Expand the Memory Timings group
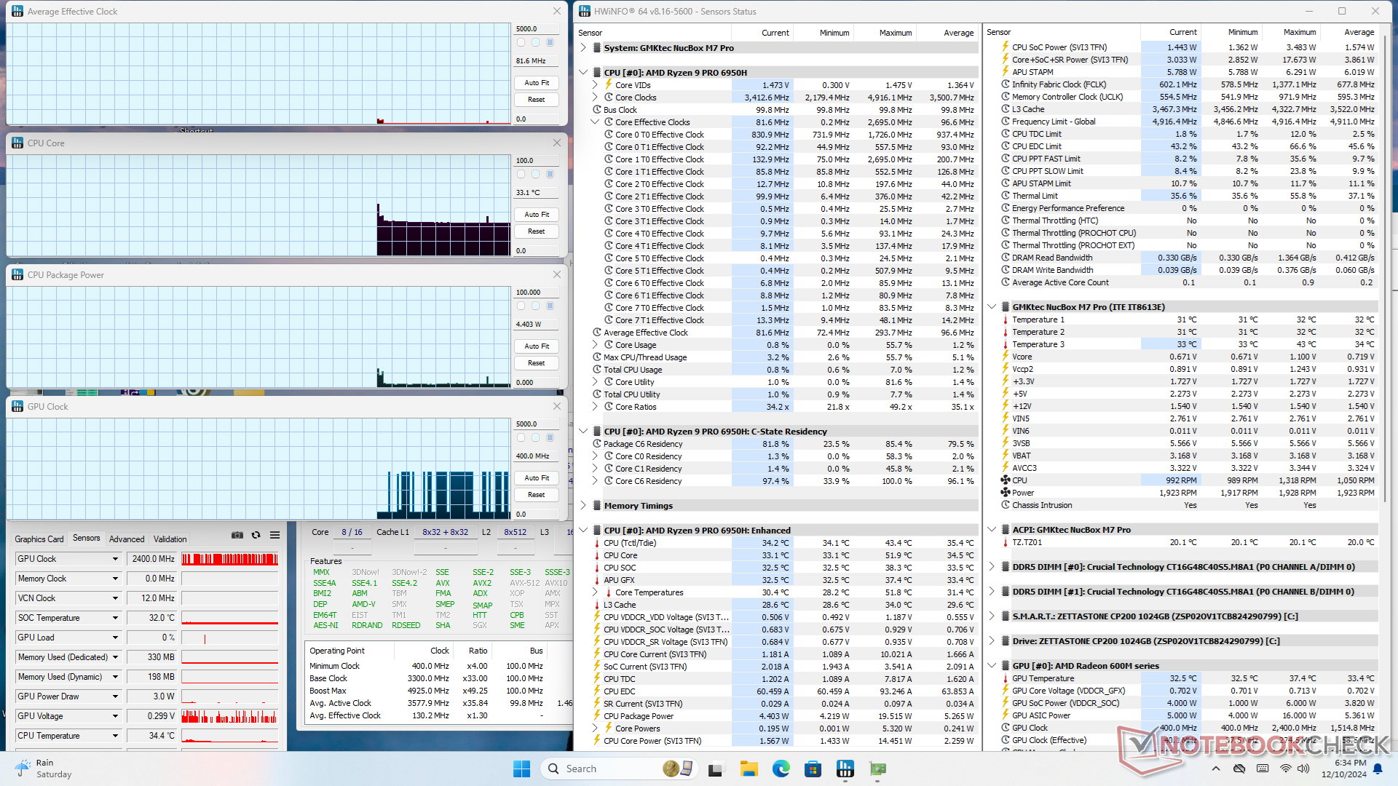This screenshot has width=1398, height=786. pyautogui.click(x=583, y=506)
